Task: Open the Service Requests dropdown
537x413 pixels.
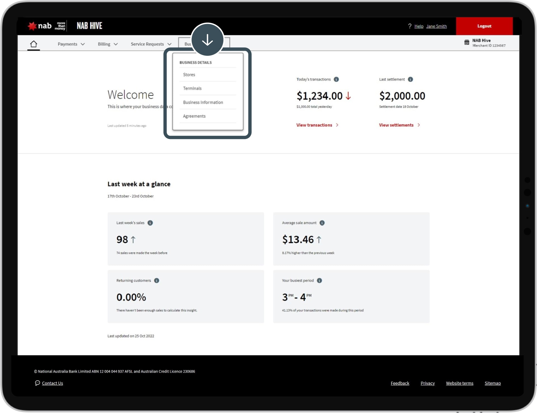Action: pos(151,44)
